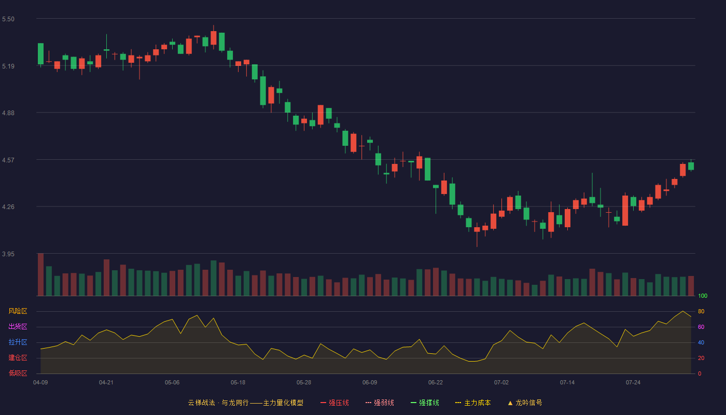Toggle the 强压线 legend entry
726x415 pixels.
point(334,403)
